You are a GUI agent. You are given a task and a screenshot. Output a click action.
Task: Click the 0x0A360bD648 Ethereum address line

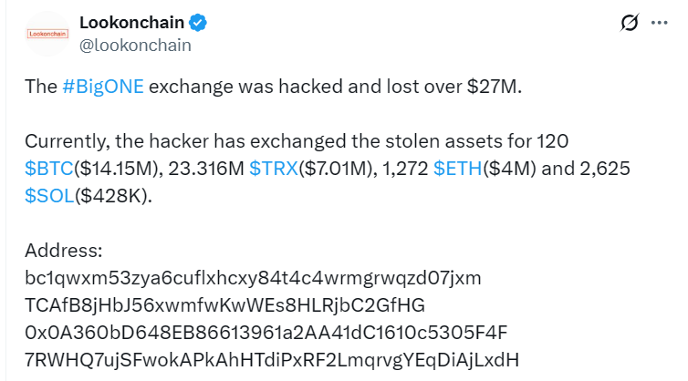coord(266,333)
